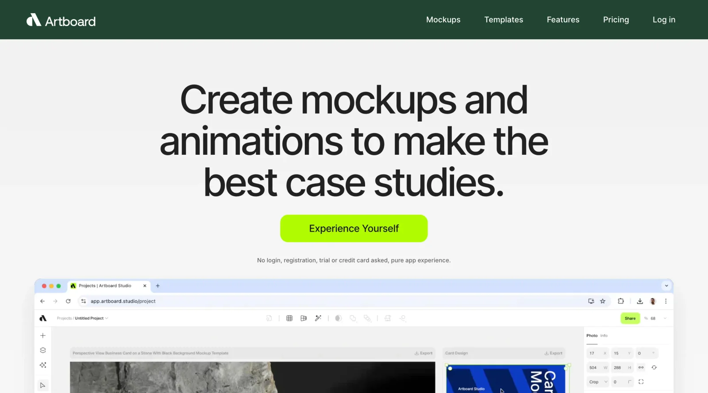Select the Projects | Artboard Studio browser tab
Viewport: 708px width, 393px height.
[108, 286]
